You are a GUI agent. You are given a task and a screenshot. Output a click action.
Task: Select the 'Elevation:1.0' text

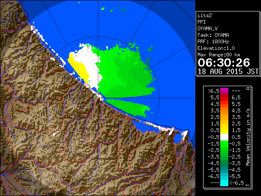216,48
